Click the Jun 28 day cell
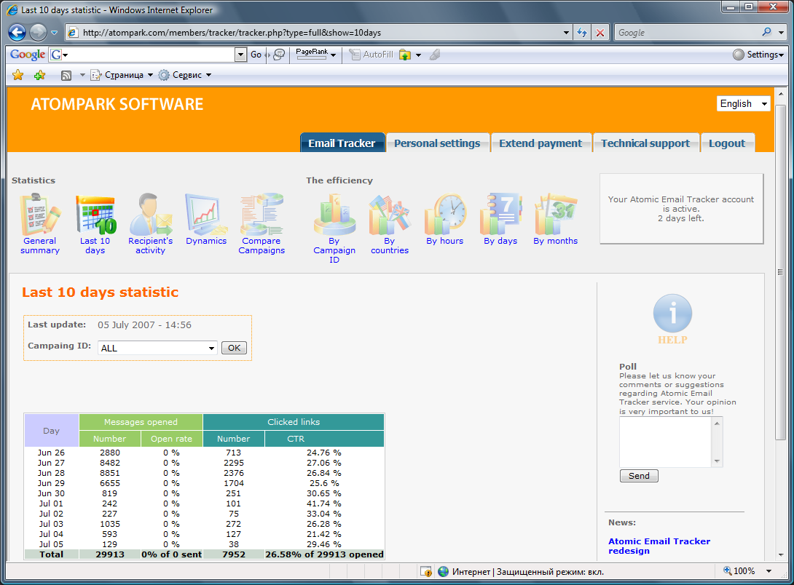The width and height of the screenshot is (794, 585). point(51,473)
